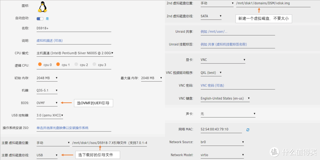Open the VNC keyboard language dropdown
The image size is (320, 160).
[225, 99]
